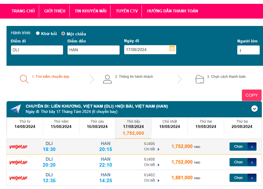Open the calendar date picker icon
Viewport: 263px width, 189px height.
(x=172, y=48)
